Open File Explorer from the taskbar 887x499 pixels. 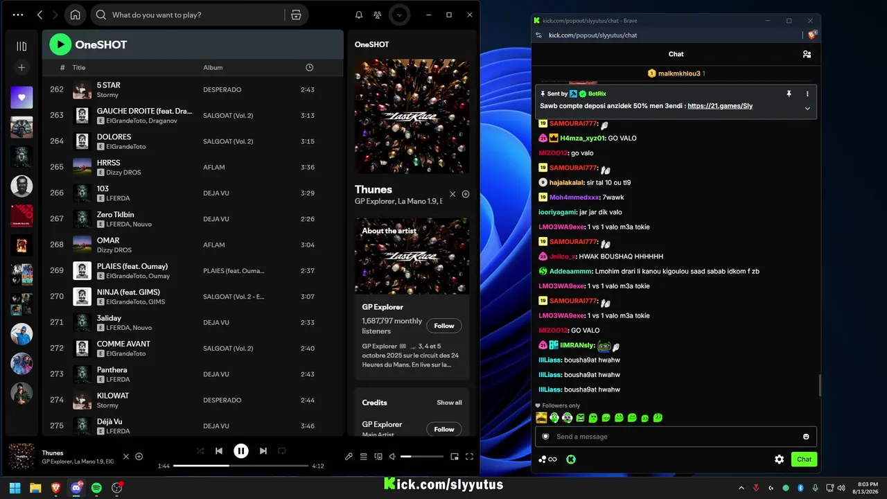pos(35,488)
